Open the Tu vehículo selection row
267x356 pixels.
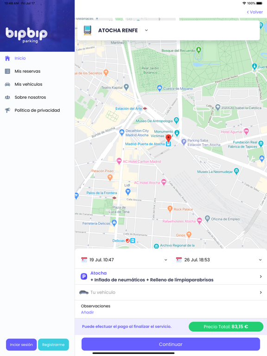[x=171, y=292]
